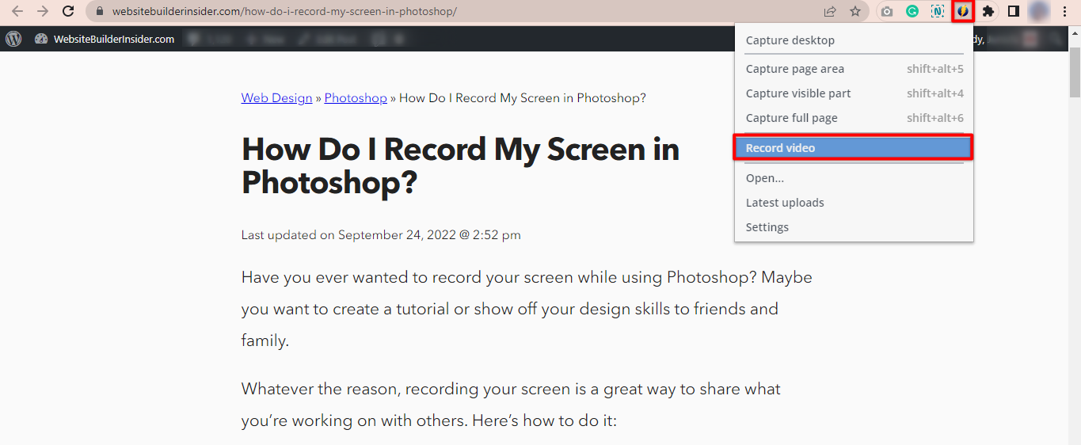This screenshot has height=445, width=1081.
Task: Select Capture visible part
Action: click(855, 93)
